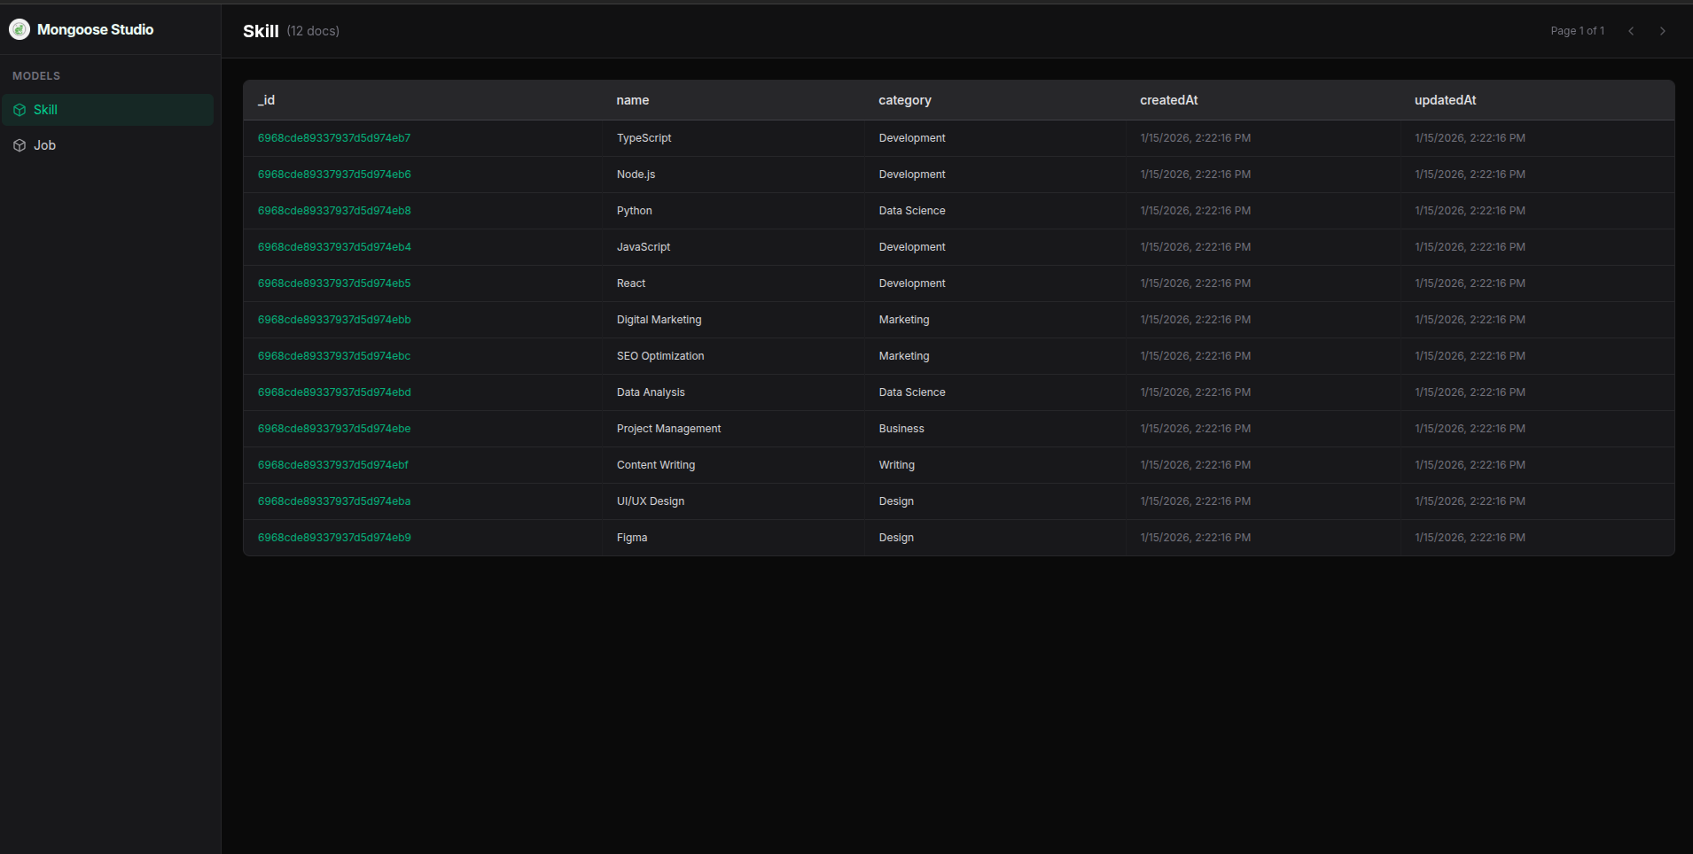Click the Page 1 of 1 indicator

click(x=1577, y=30)
